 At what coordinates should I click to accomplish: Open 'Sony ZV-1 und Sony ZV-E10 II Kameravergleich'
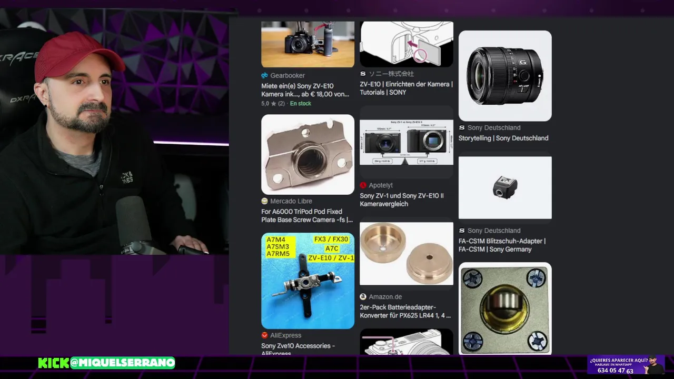click(402, 200)
